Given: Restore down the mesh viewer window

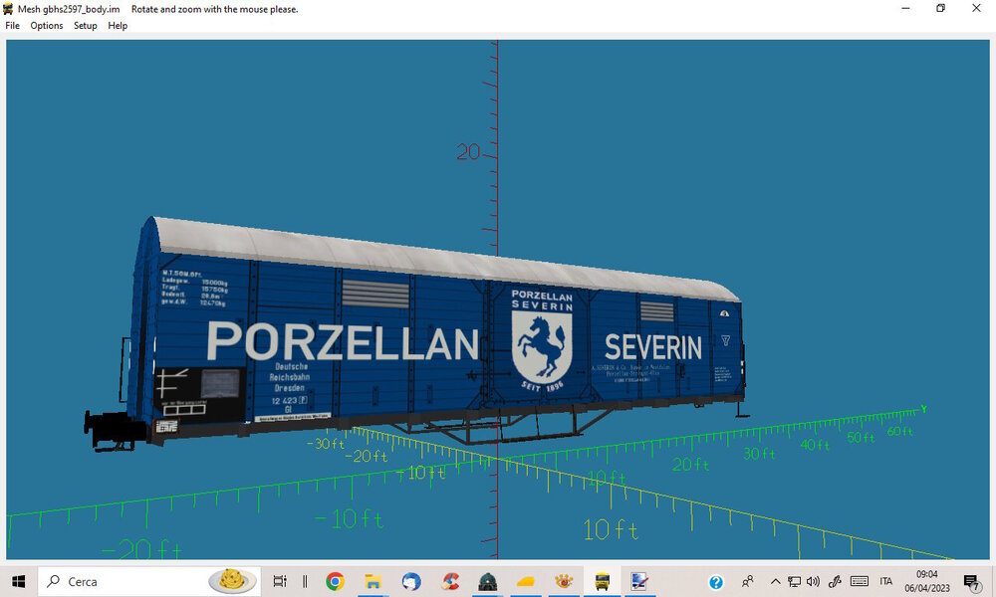Looking at the screenshot, I should [941, 8].
